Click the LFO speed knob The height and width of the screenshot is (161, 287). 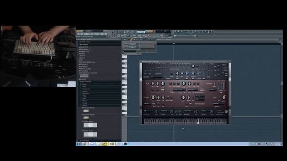(x=224, y=97)
